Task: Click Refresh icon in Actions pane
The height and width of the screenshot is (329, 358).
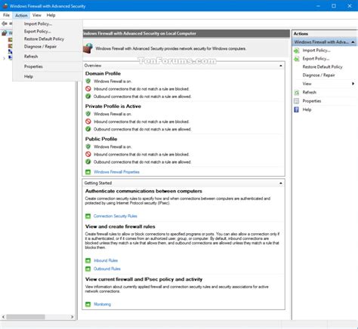Action: click(x=297, y=93)
